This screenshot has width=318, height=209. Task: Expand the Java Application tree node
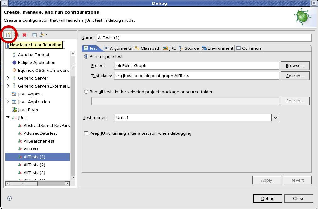(8, 102)
